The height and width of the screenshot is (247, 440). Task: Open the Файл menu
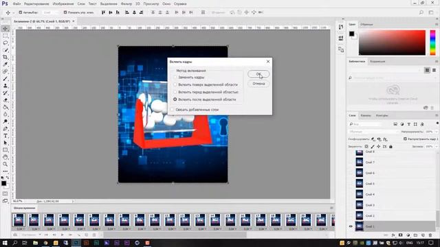tap(16, 4)
